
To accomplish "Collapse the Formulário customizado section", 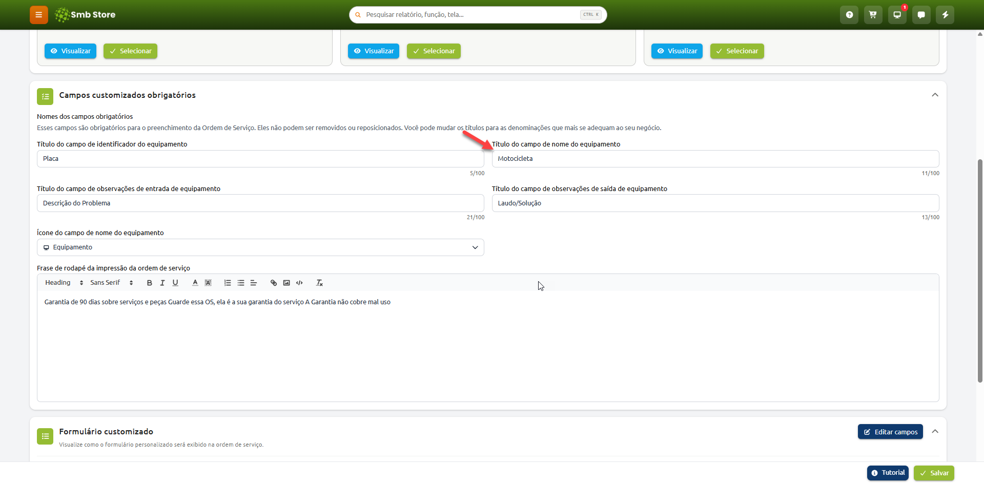I will [x=935, y=432].
